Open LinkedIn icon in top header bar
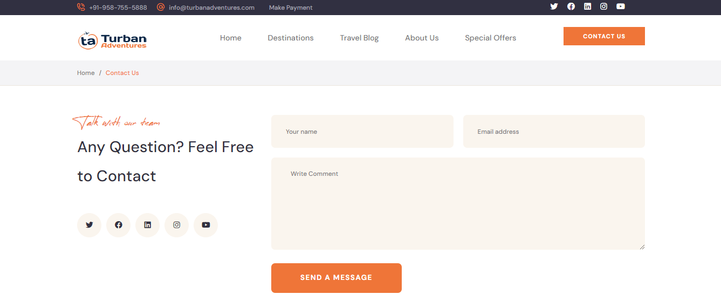The width and height of the screenshot is (721, 308). [x=588, y=6]
